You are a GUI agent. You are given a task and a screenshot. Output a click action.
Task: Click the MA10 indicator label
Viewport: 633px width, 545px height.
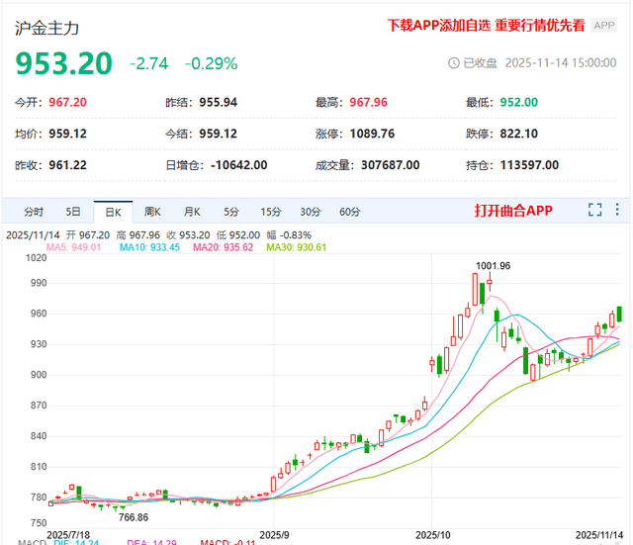[x=149, y=247]
